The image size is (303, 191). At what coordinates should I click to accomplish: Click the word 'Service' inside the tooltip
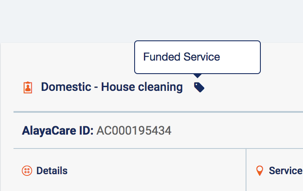(x=201, y=57)
